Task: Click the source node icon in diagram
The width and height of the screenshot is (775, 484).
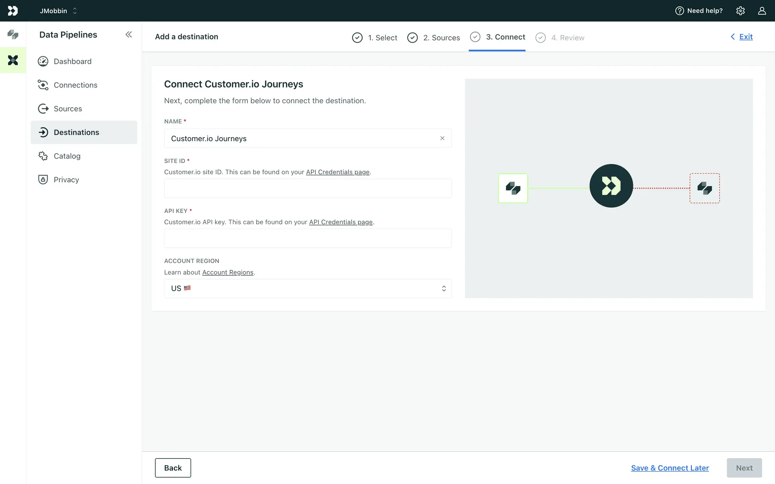Action: point(513,188)
